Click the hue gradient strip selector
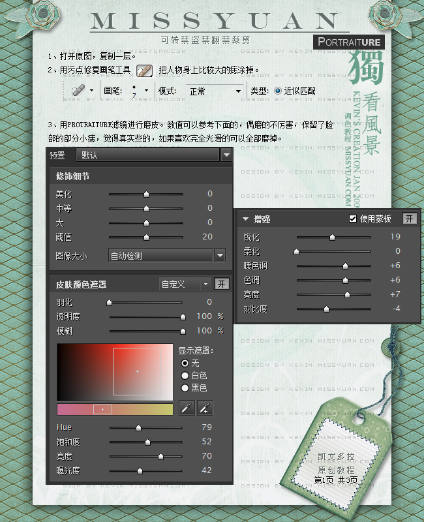The width and height of the screenshot is (424, 522). 102,410
